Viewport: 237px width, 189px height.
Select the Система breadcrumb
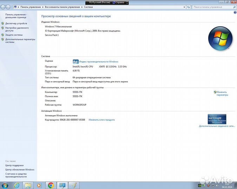88,7
